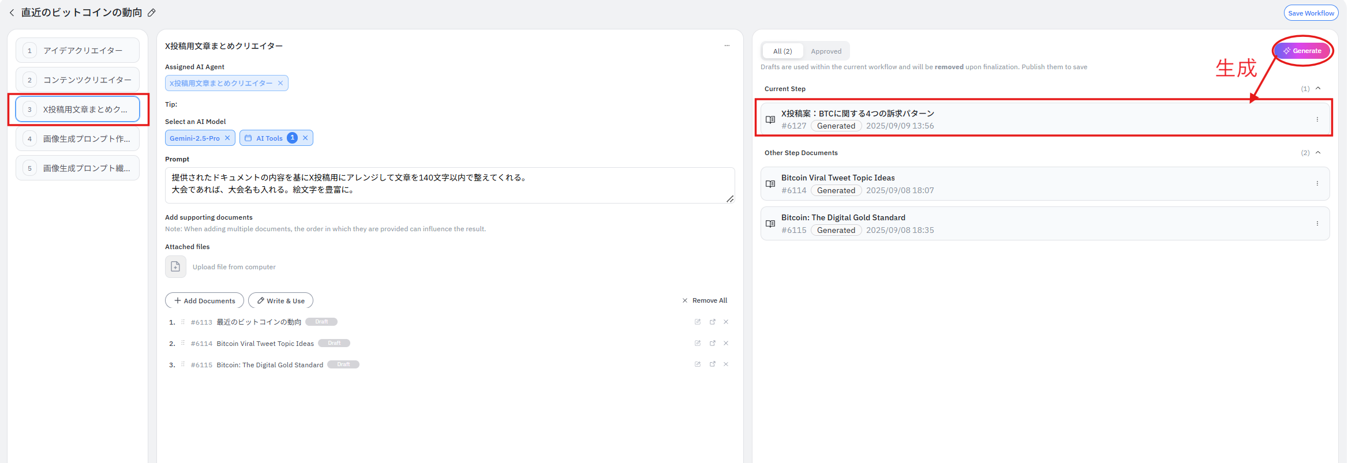Screen dimensions: 1348x463
Task: Open three-dot menu for document #6127
Action: coord(1317,119)
